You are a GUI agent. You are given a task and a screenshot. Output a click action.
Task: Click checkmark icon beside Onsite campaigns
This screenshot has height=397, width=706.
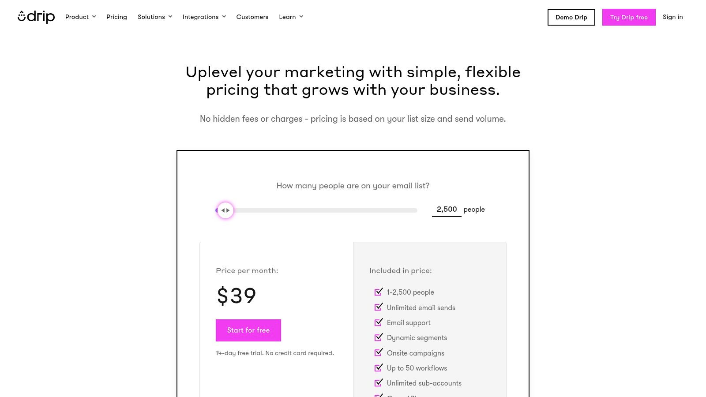379,352
